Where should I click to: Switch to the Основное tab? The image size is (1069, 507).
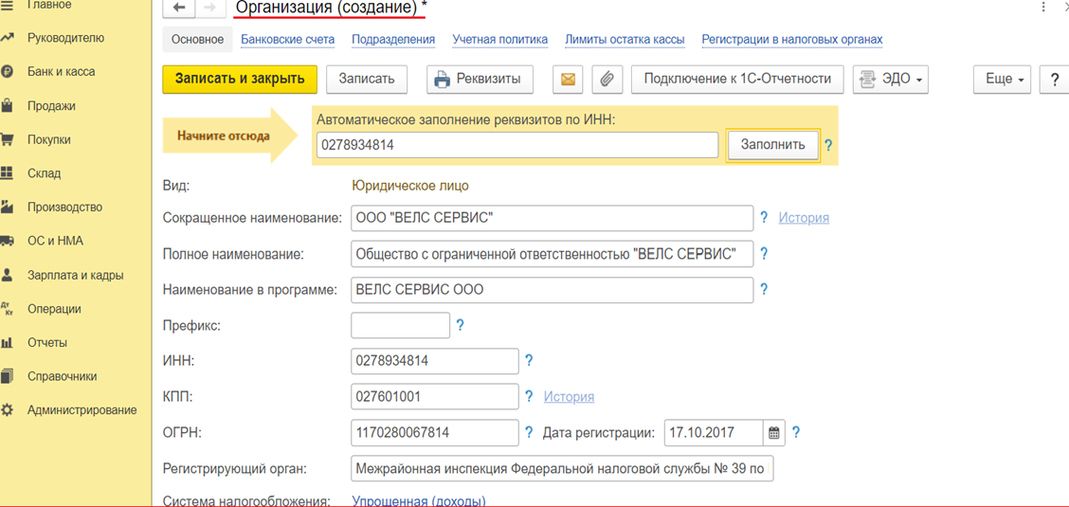(198, 40)
